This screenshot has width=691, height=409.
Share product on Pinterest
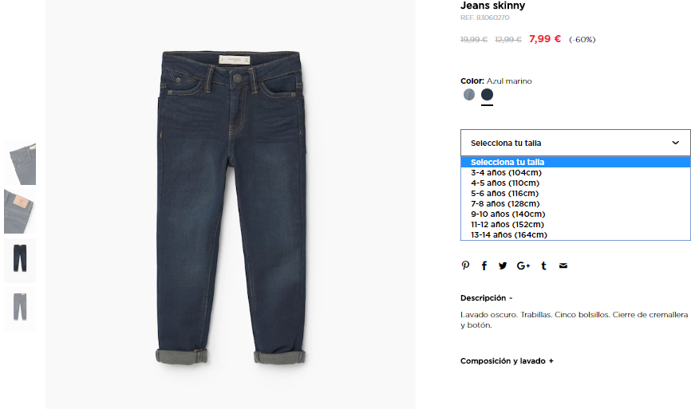[x=465, y=265]
